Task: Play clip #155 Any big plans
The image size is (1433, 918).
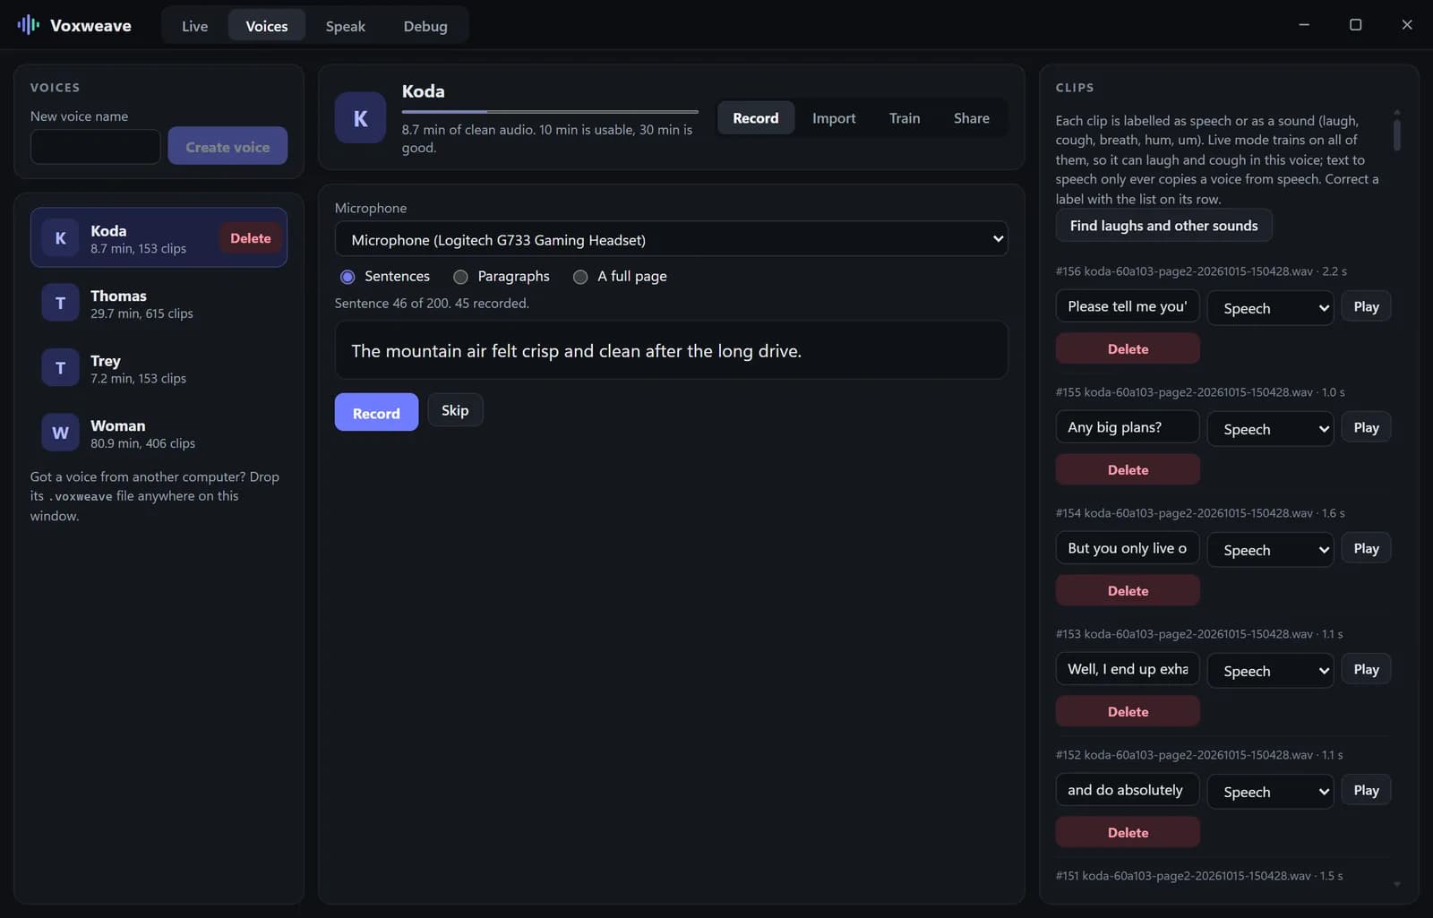Action: coord(1366,427)
